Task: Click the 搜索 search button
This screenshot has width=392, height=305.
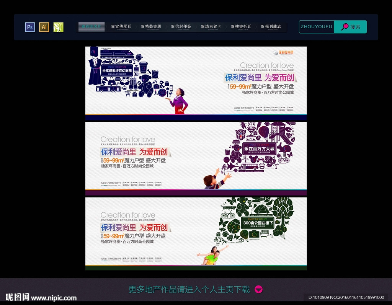Action: tap(350, 27)
